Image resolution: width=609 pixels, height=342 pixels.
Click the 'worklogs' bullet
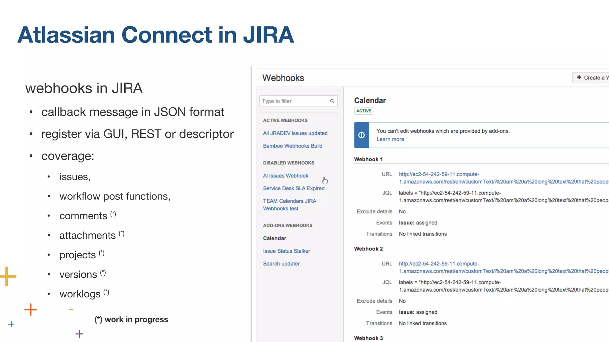click(x=84, y=294)
